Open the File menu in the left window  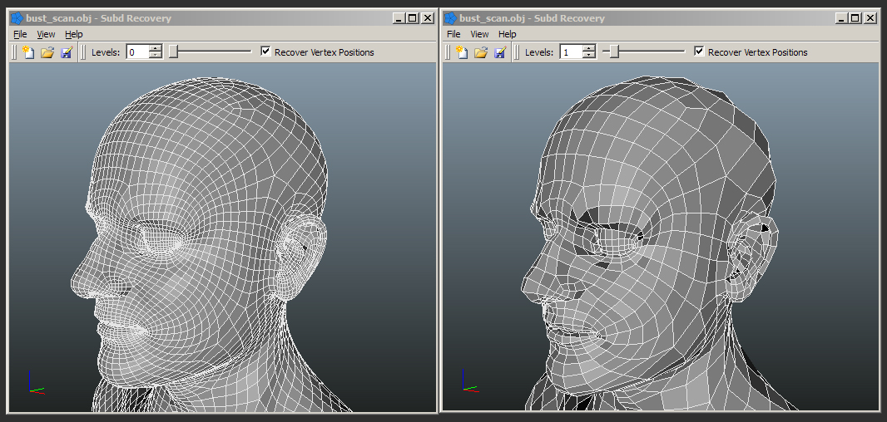(x=20, y=34)
